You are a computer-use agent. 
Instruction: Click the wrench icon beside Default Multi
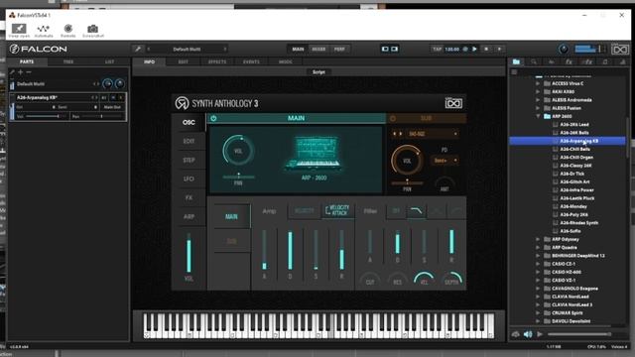[138, 49]
